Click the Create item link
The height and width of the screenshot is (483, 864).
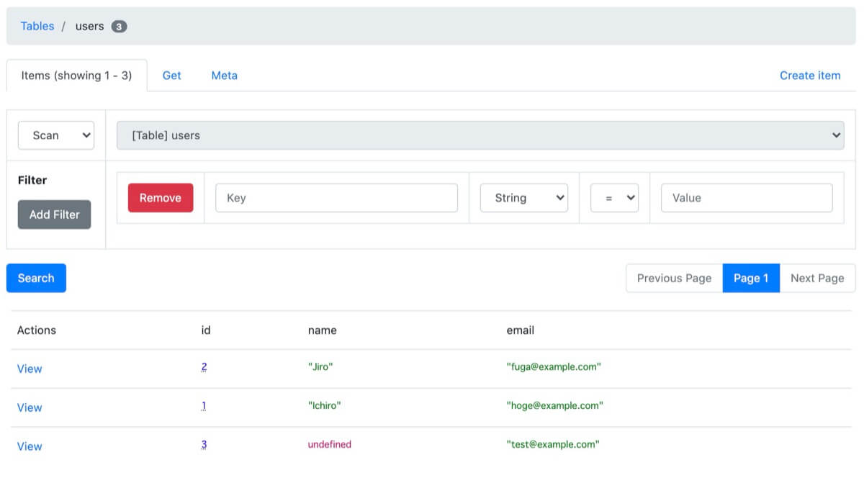tap(810, 75)
